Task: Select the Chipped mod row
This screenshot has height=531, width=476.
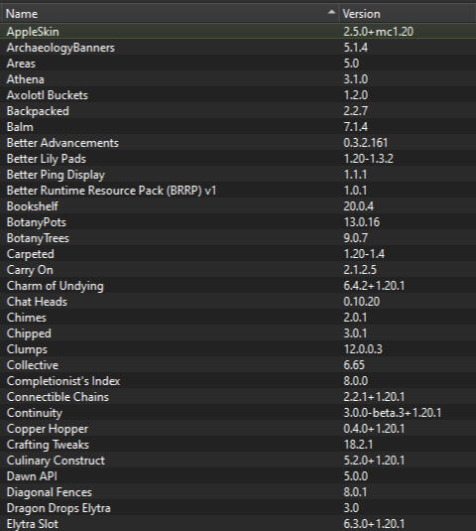Action: [x=238, y=333]
